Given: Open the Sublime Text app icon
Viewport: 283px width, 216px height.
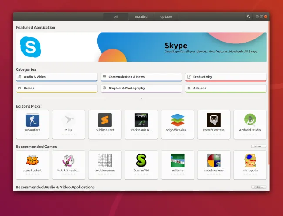Looking at the screenshot, I should (x=105, y=120).
